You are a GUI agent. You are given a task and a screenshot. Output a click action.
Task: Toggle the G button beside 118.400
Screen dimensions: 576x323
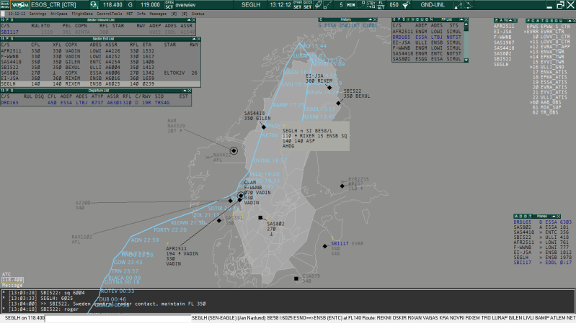[130, 4]
